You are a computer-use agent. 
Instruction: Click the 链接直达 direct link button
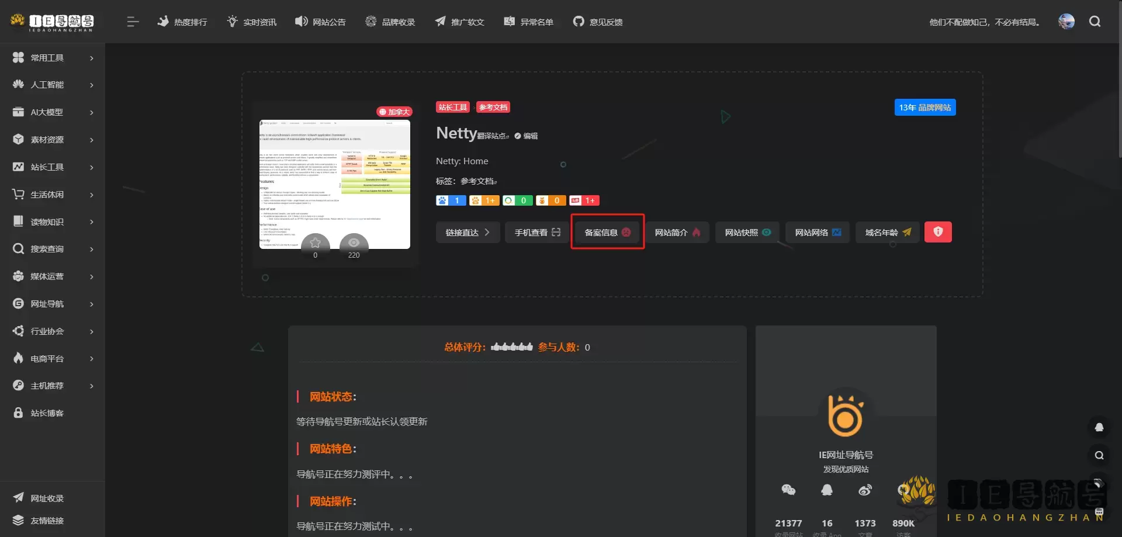(467, 231)
